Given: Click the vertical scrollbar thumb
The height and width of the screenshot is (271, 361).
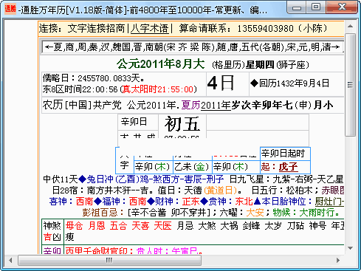Looking at the screenshot, I should [351, 85].
